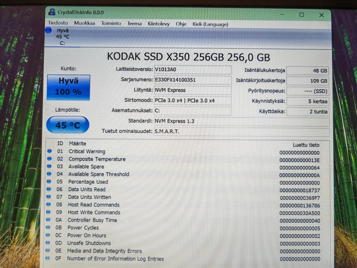The image size is (357, 268).
Task: Click the status dot for Data Units Read
Action: tap(49, 189)
